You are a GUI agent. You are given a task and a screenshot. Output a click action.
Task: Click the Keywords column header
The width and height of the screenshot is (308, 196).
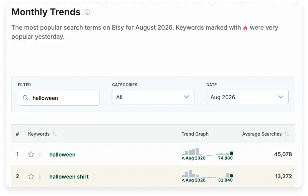(39, 134)
